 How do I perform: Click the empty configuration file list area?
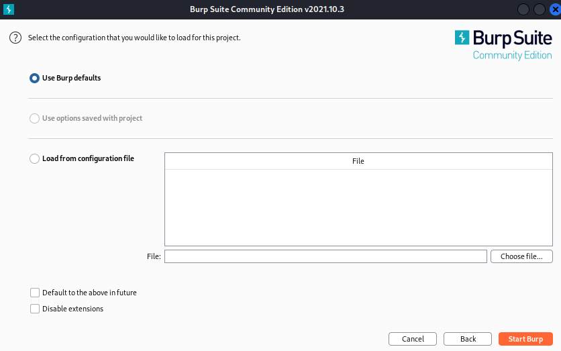coord(358,207)
